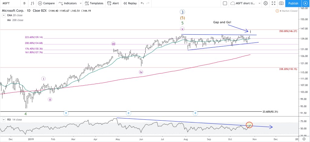
Task: Create an Alert with the clock icon
Action: 113,3
